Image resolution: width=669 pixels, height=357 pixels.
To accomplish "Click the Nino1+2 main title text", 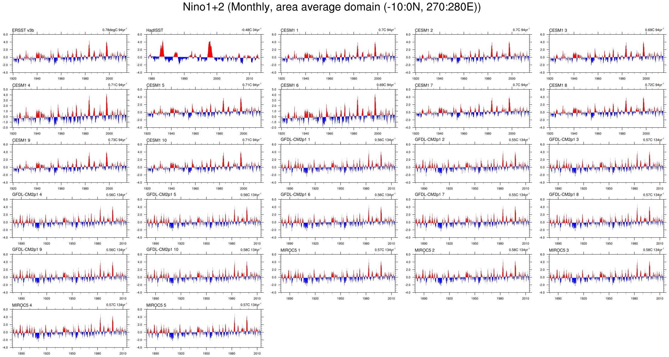I will [x=331, y=7].
